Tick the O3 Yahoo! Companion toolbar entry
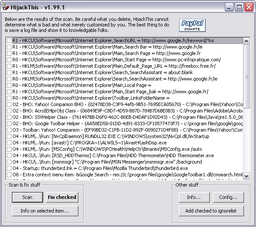 [x=9, y=130]
